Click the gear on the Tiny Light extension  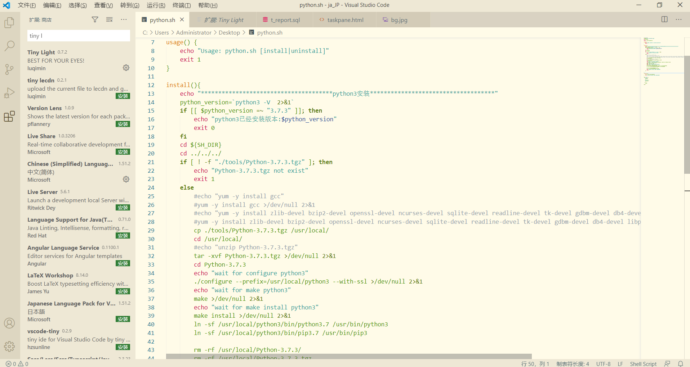click(126, 67)
